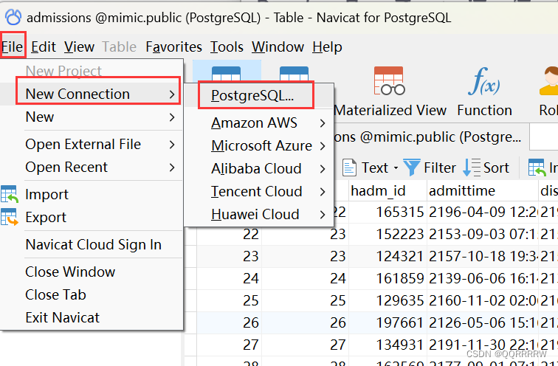Click the Navicat app logo in title bar
This screenshot has height=366, width=558.
pyautogui.click(x=13, y=17)
